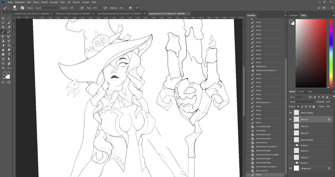Screen dimensions: 335x177
Task: Click the foreground color swatch in toolbox
Action: click(x=5, y=74)
